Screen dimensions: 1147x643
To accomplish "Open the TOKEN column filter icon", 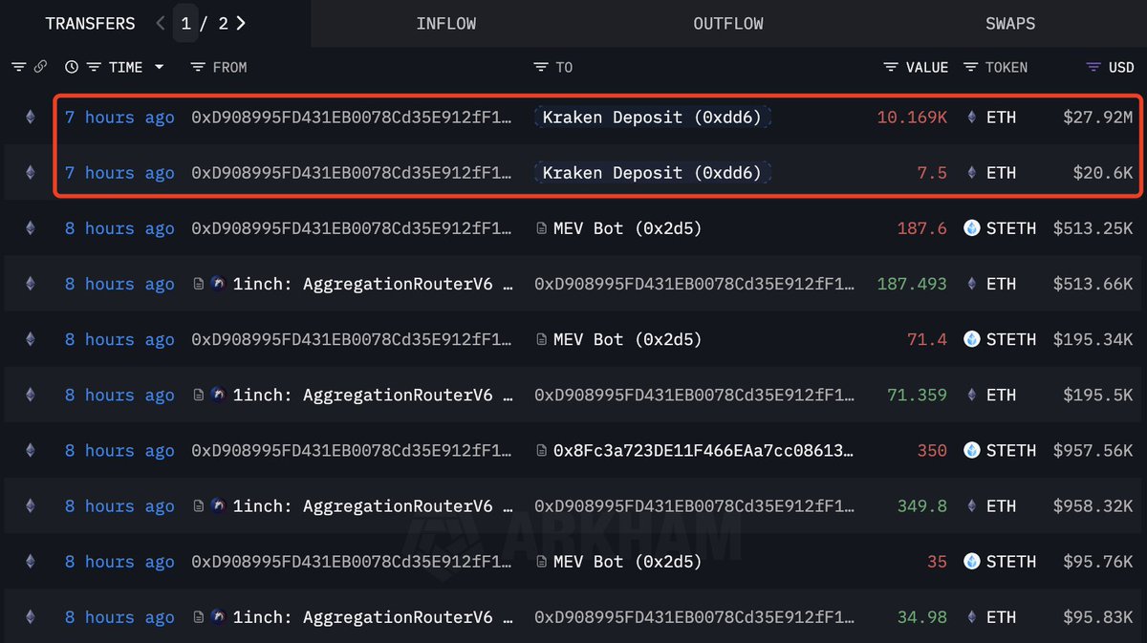I will point(971,67).
